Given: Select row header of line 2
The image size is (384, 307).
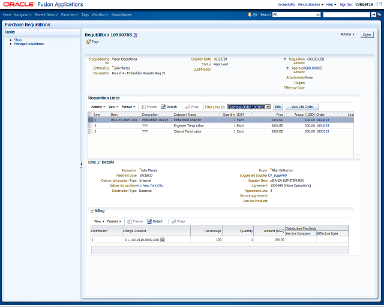Looking at the screenshot, I should [91, 125].
